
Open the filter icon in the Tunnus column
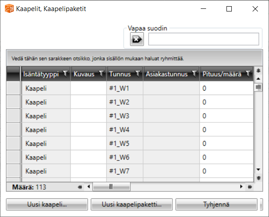[x=137, y=74]
